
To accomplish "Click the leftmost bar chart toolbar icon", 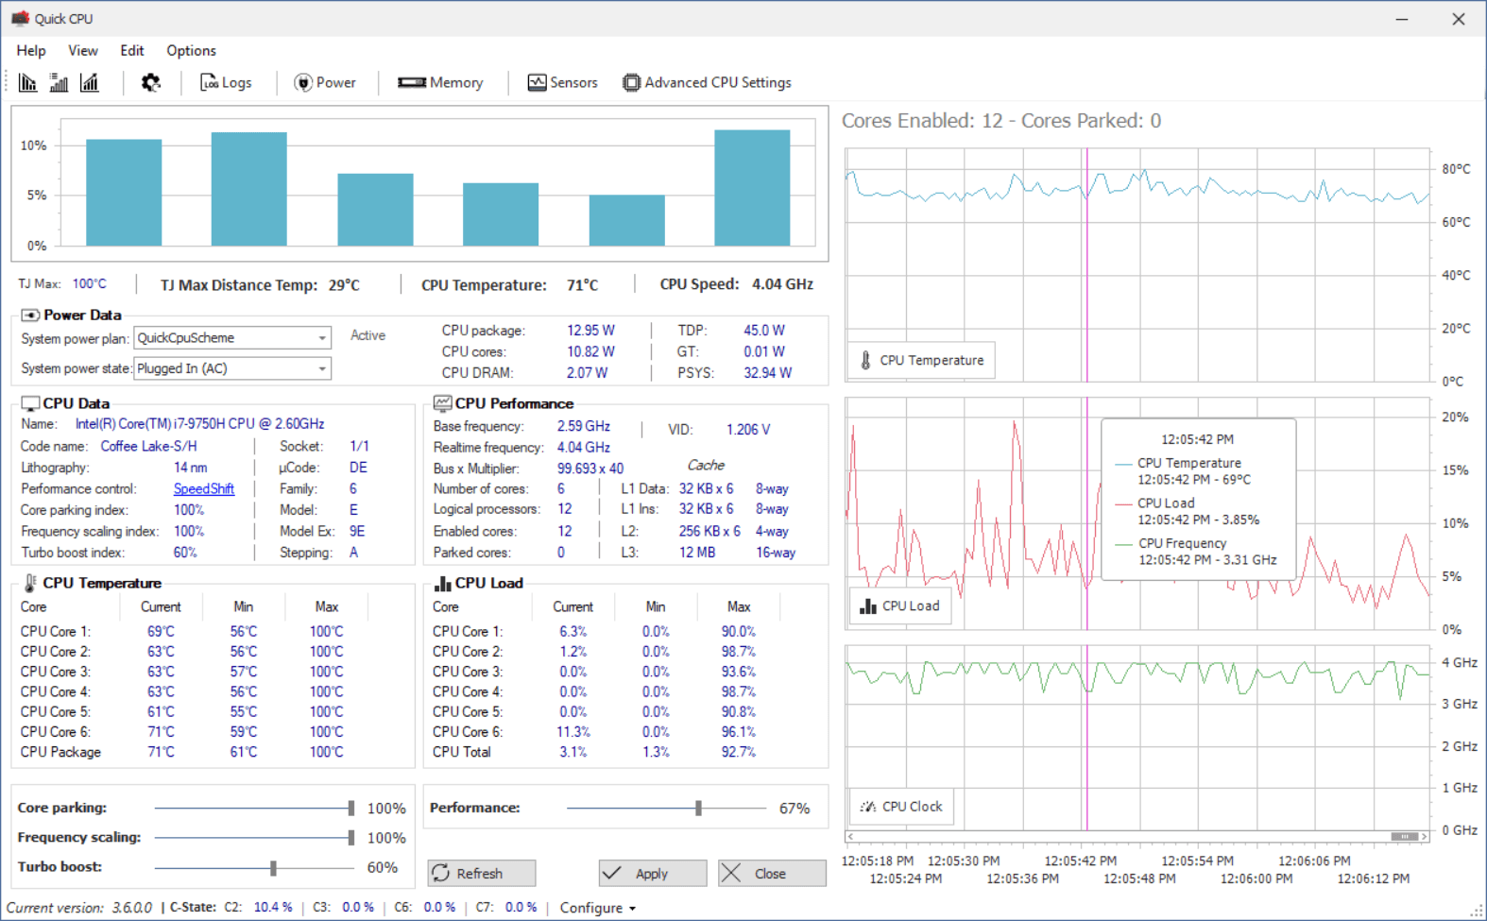I will point(28,83).
